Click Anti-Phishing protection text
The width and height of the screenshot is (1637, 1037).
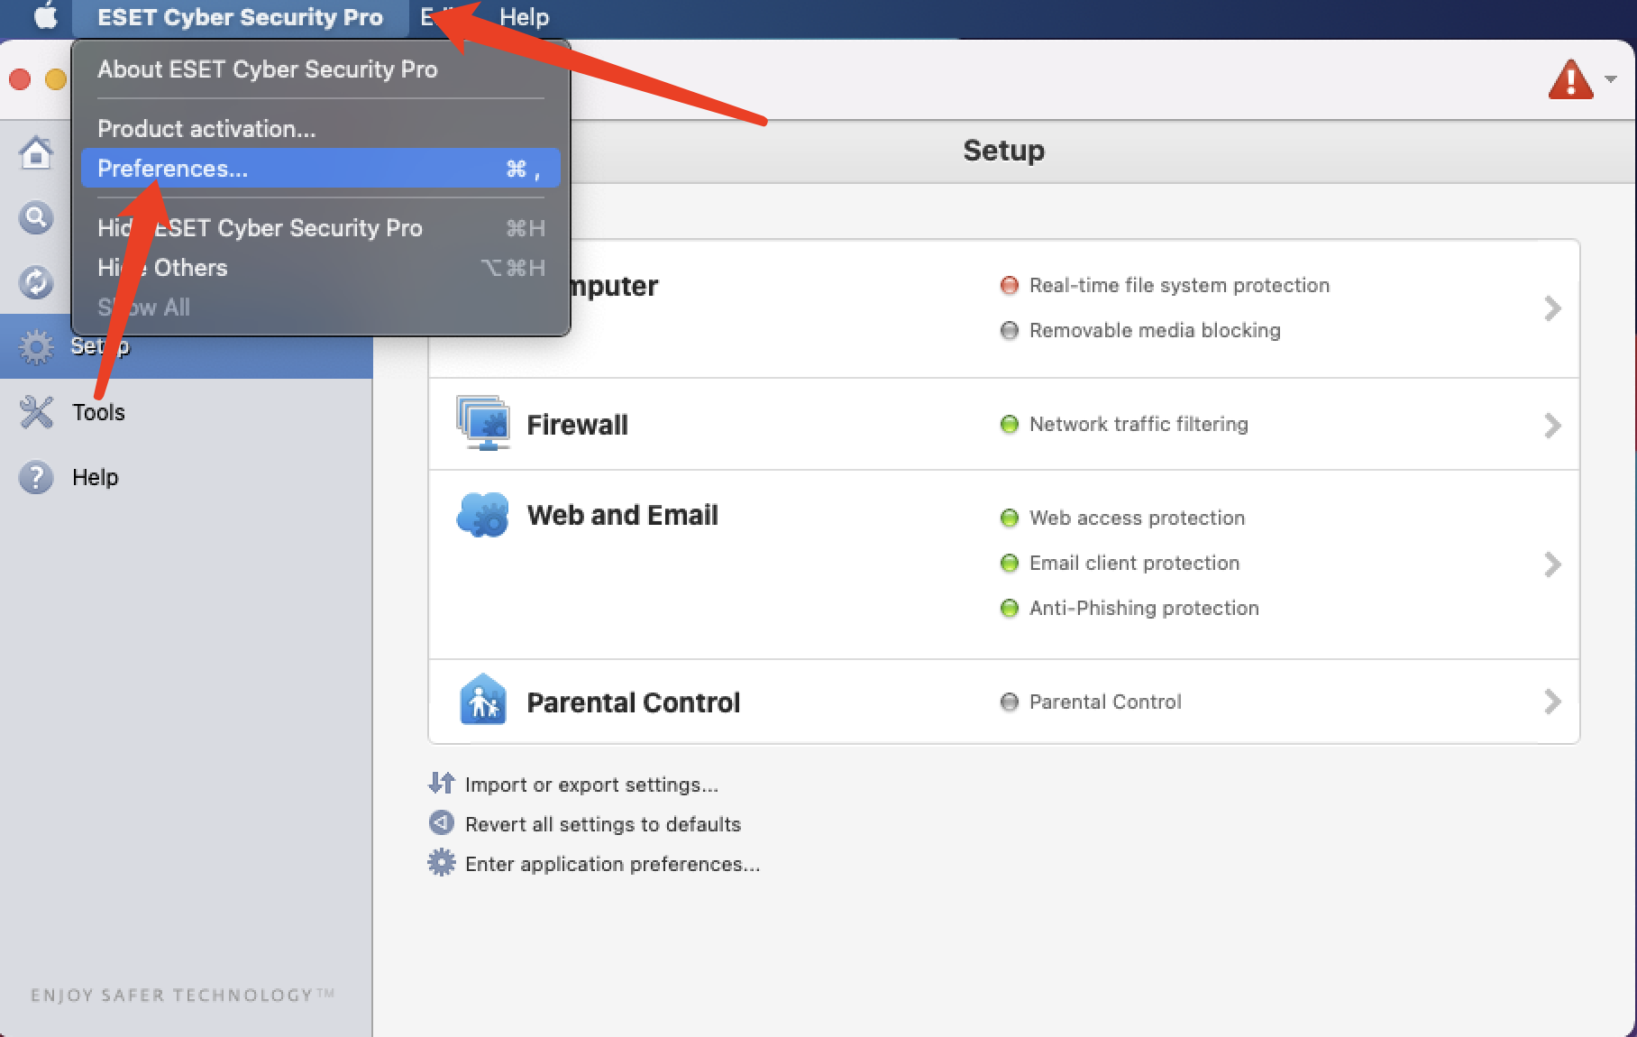[1144, 608]
